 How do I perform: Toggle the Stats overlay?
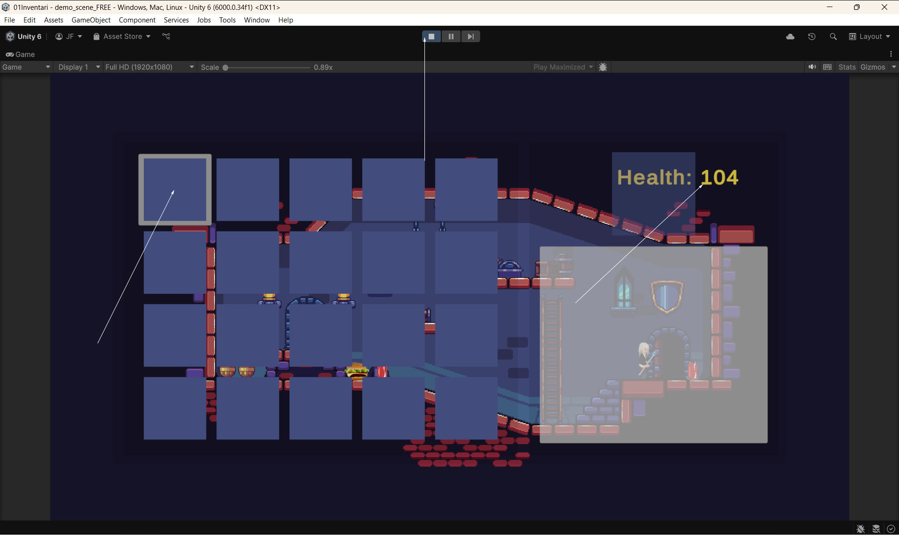tap(847, 67)
